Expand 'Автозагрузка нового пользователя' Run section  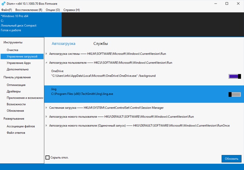[x=46, y=116]
